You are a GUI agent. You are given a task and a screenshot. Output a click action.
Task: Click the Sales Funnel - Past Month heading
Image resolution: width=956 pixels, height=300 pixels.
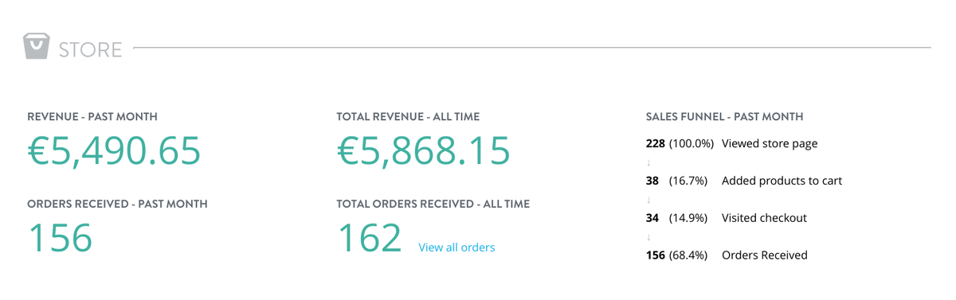[724, 116]
